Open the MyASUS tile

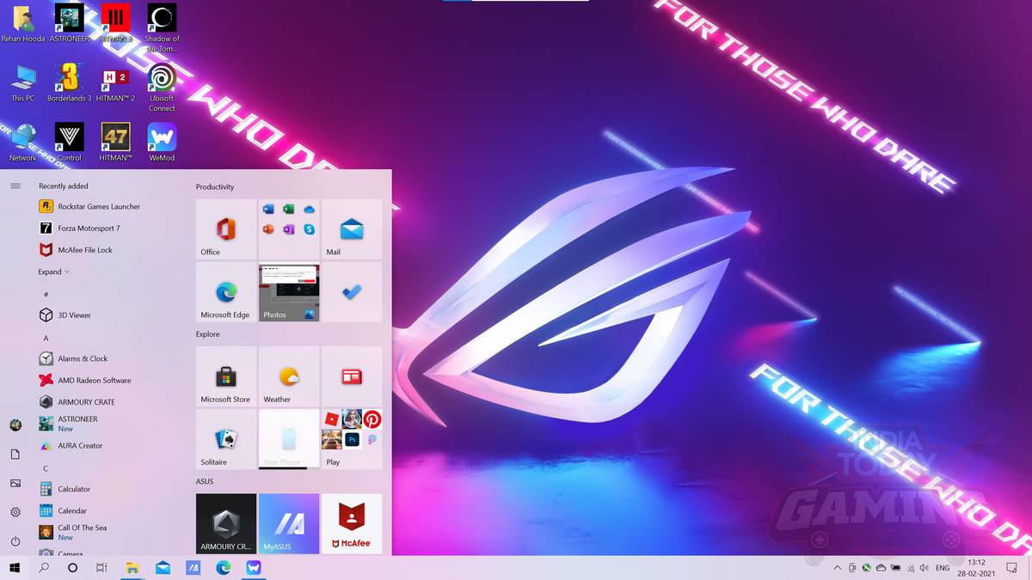tap(289, 523)
